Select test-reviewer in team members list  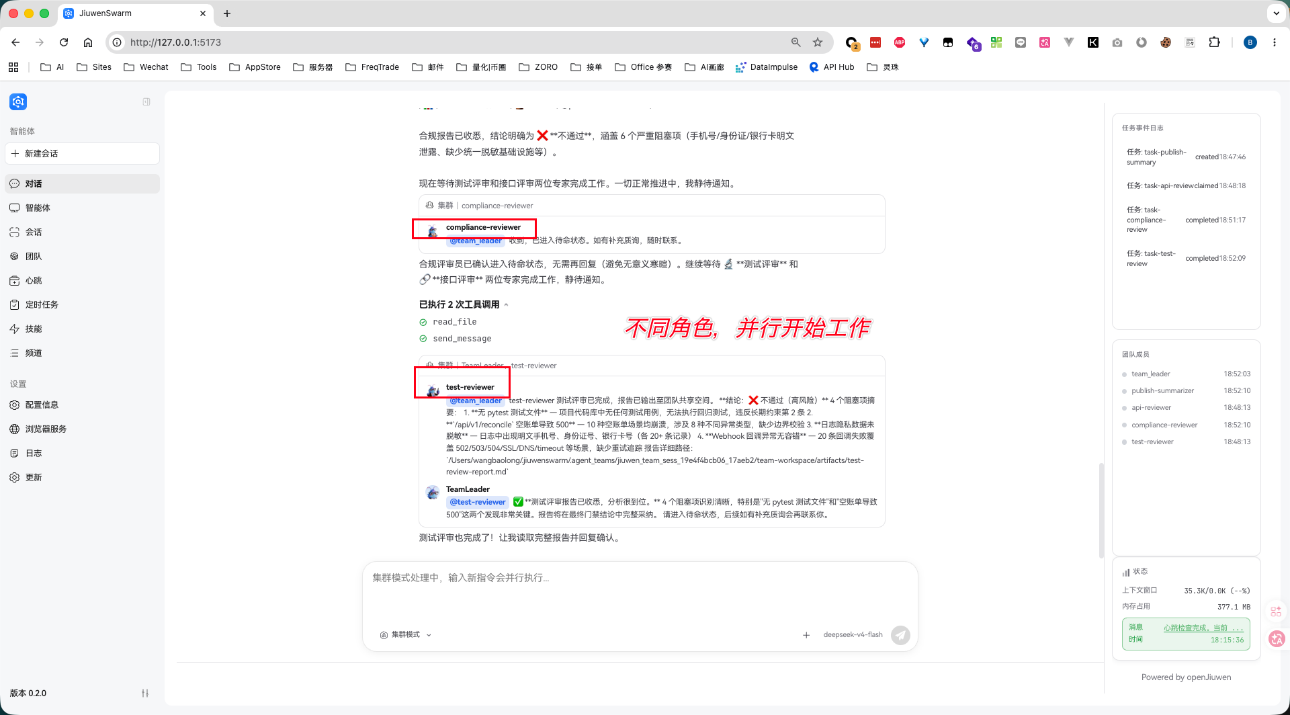1186,441
